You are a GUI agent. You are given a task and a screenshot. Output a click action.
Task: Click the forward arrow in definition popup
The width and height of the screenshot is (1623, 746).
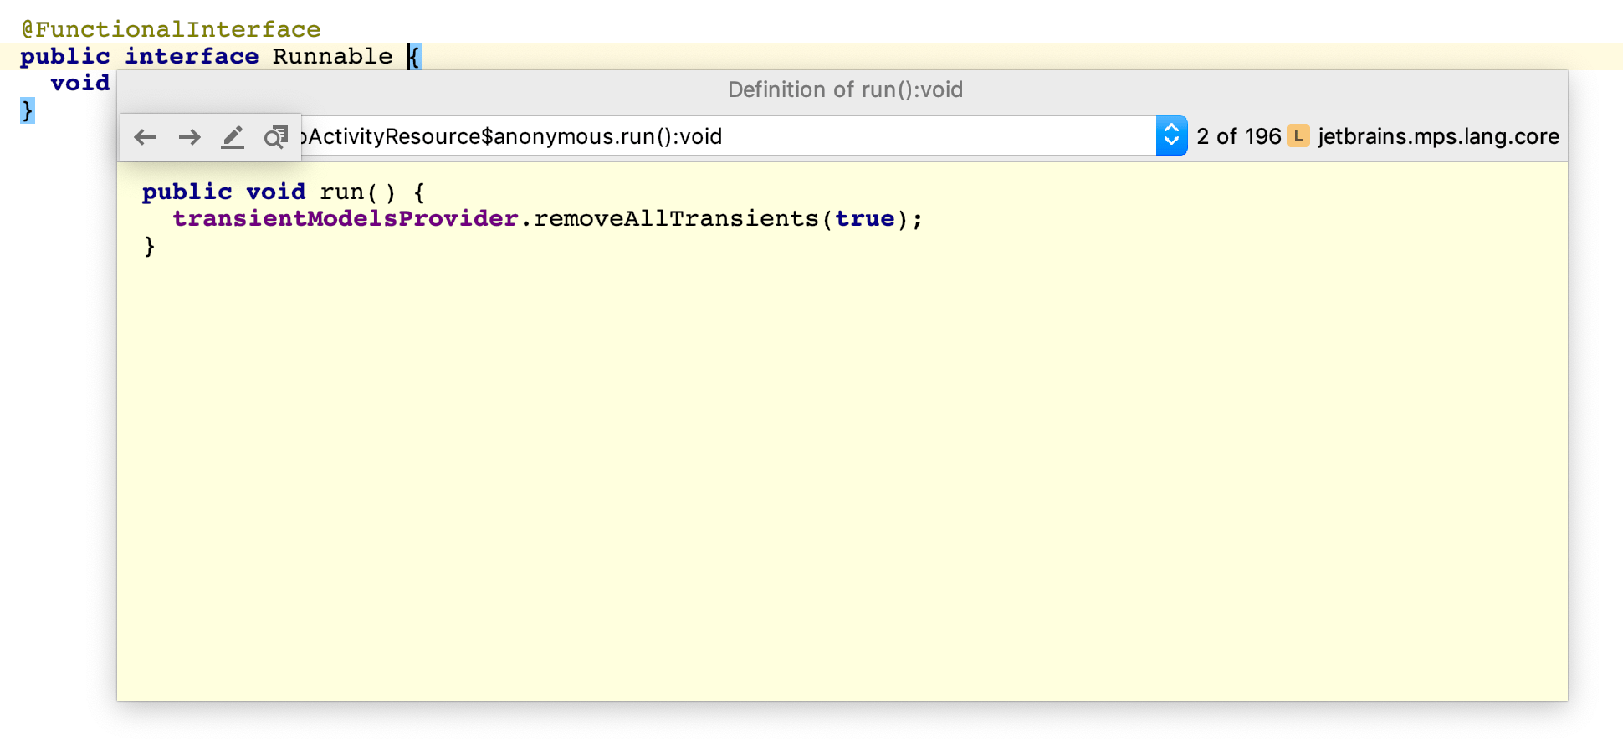point(190,137)
